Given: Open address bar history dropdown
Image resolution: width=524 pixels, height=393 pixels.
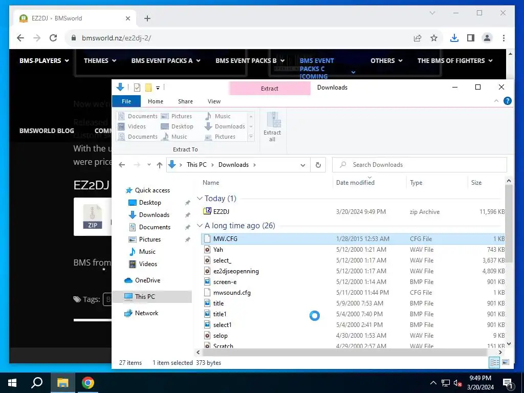Looking at the screenshot, I should tap(303, 165).
